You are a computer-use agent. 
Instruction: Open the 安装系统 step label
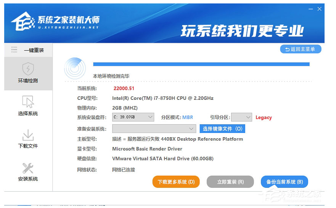click(x=28, y=179)
